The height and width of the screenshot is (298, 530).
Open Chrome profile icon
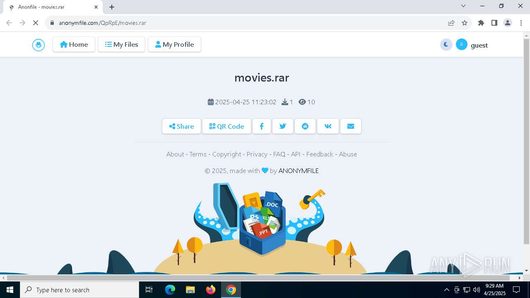[508, 23]
